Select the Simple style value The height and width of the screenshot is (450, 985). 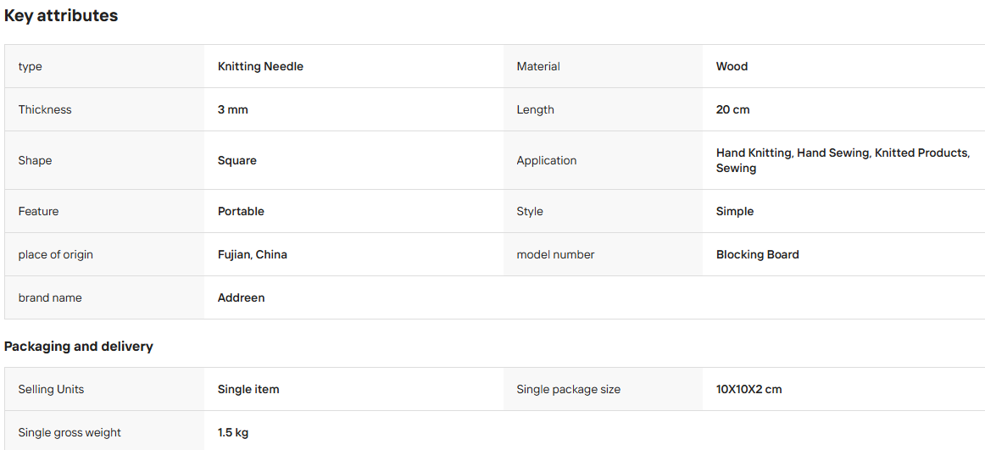[x=735, y=211]
